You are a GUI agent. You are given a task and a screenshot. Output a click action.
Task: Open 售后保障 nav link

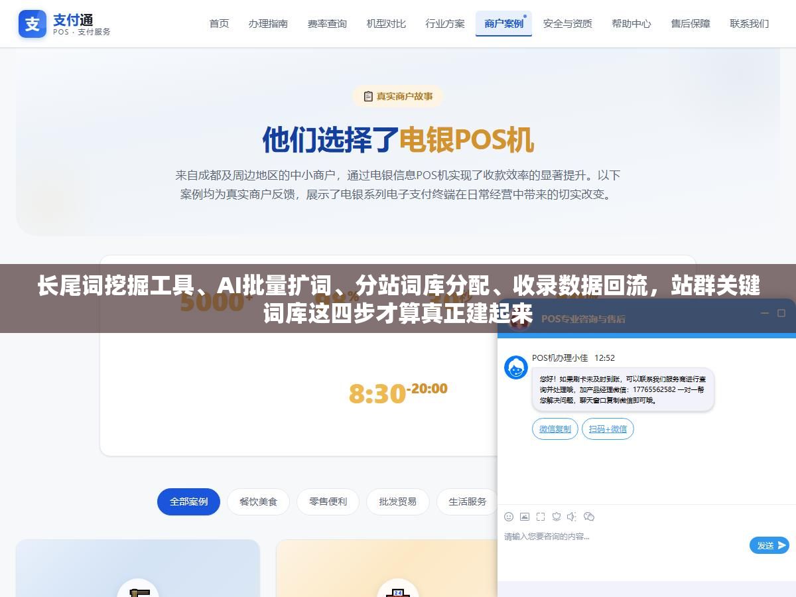[691, 24]
